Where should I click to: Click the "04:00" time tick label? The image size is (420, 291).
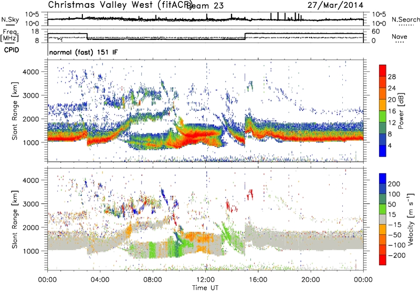pos(100,280)
